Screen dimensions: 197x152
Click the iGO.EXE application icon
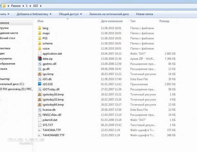click(x=40, y=84)
